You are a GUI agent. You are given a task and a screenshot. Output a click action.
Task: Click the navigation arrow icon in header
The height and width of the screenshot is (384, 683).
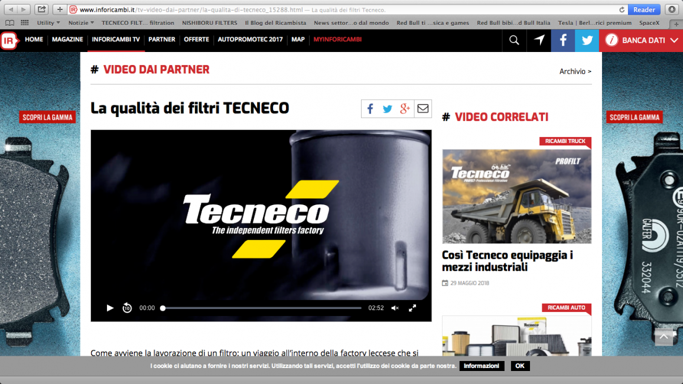tap(539, 40)
